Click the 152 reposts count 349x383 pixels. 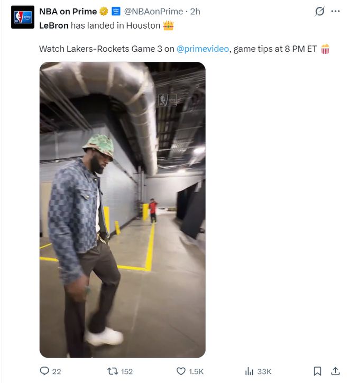[127, 371]
